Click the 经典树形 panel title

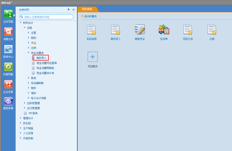24,10
